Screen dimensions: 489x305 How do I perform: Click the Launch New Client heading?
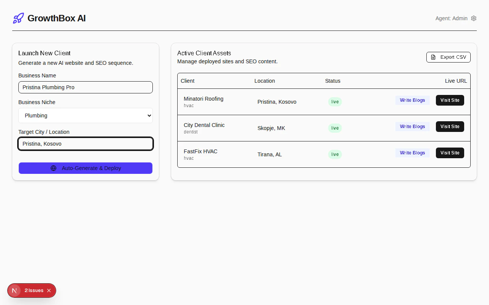pyautogui.click(x=44, y=53)
